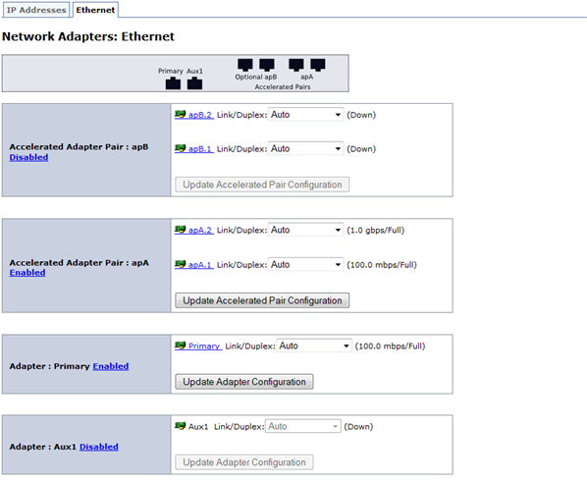The image size is (587, 481).
Task: Open Aux1 Link/Duplex dropdown
Action: coord(303,426)
